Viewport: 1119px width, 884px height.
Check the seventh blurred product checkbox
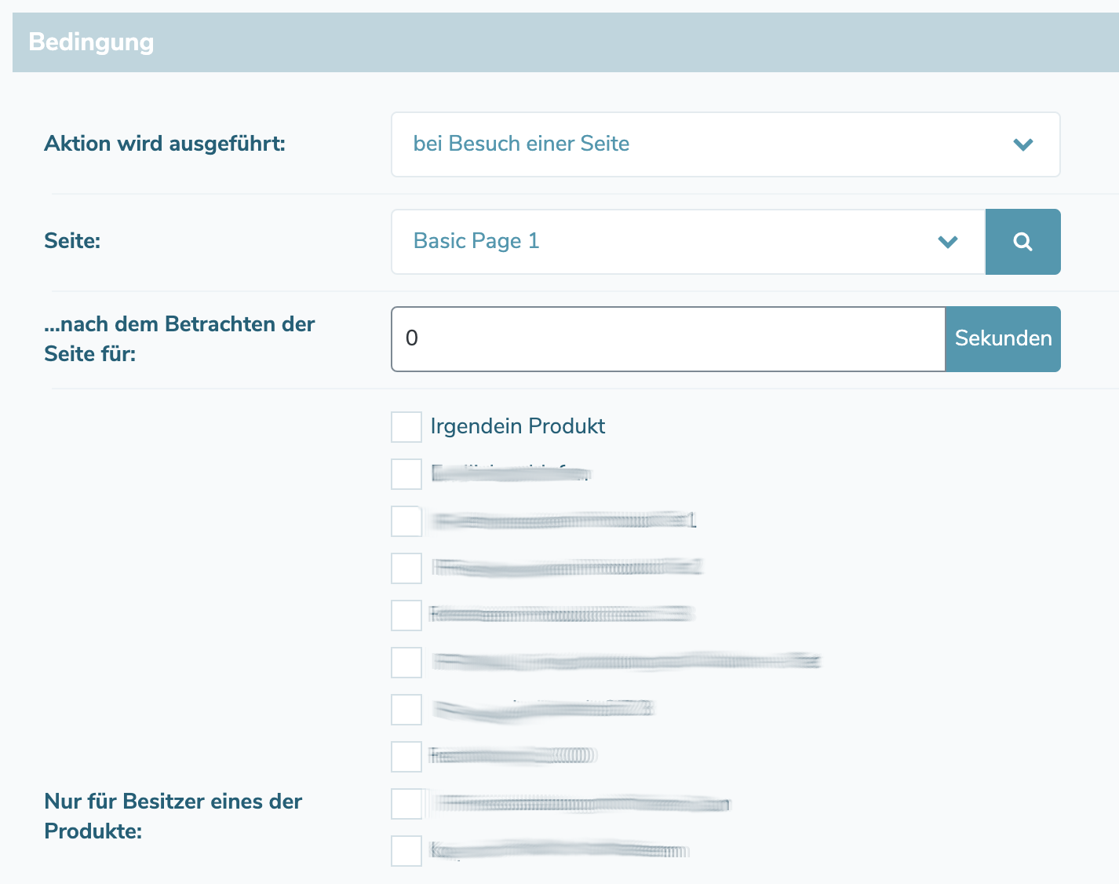(x=406, y=757)
